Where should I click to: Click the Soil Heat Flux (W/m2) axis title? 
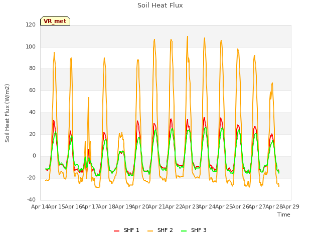pyautogui.click(x=7, y=113)
